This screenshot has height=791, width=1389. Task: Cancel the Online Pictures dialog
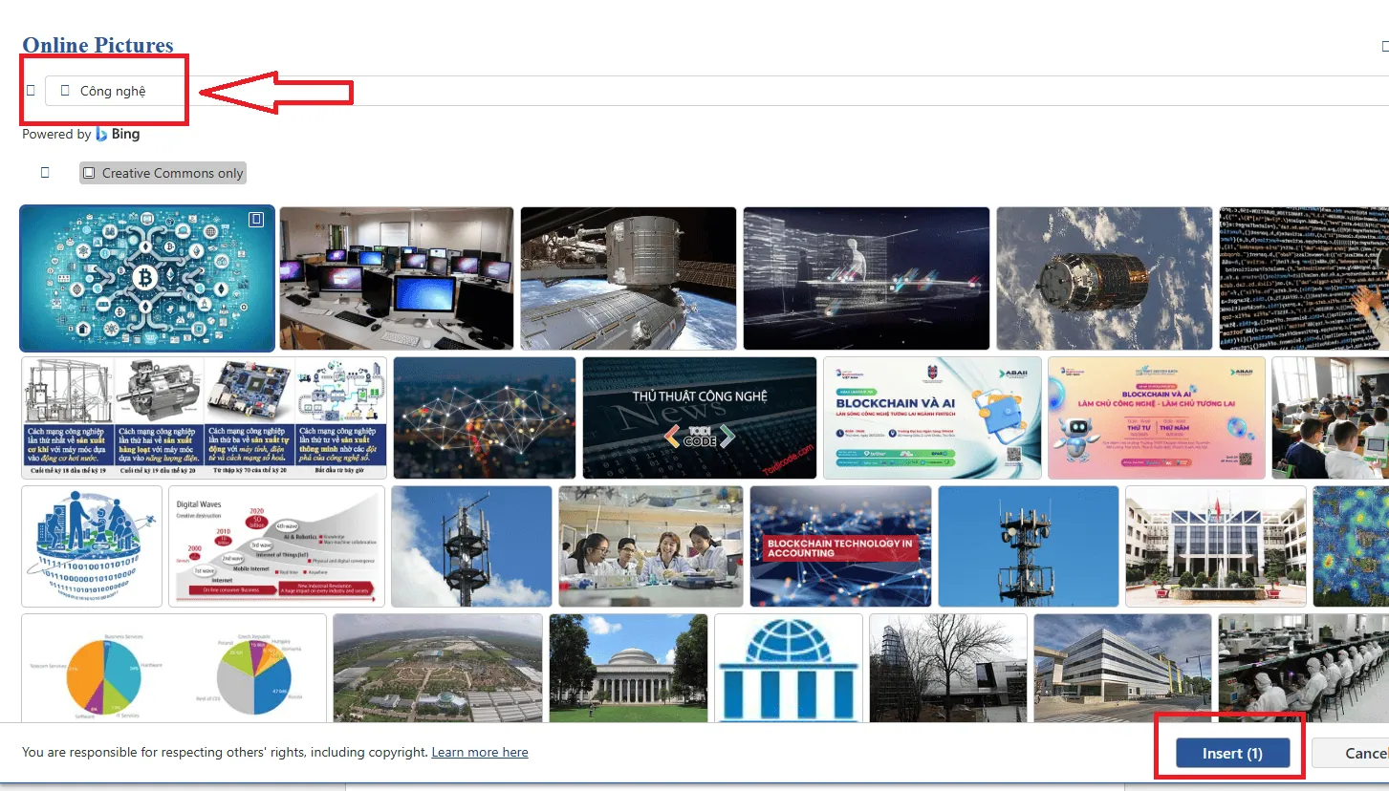point(1351,753)
